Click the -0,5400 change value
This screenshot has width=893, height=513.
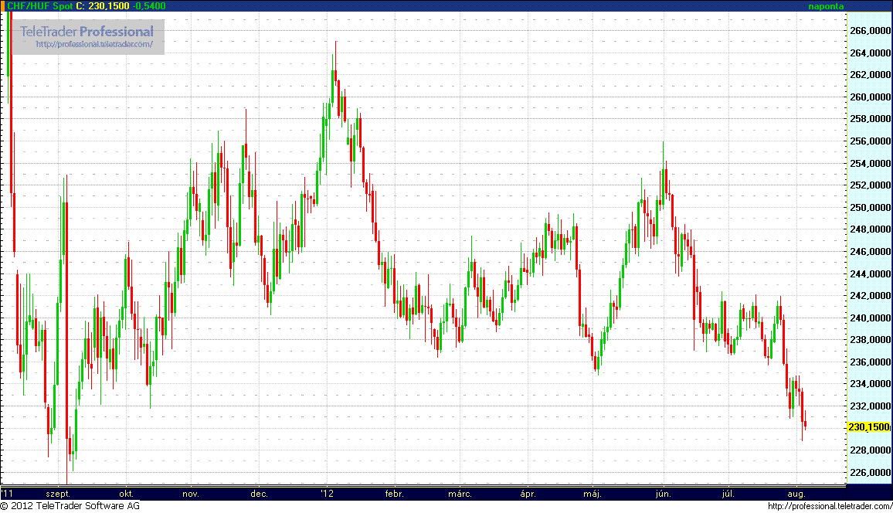tap(151, 5)
